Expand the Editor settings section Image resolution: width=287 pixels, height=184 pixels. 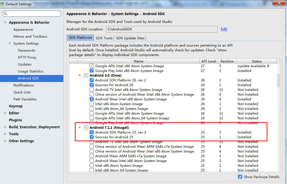click(5, 113)
